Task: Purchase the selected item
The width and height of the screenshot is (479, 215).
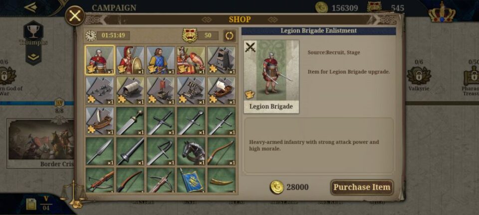Action: coord(362,187)
